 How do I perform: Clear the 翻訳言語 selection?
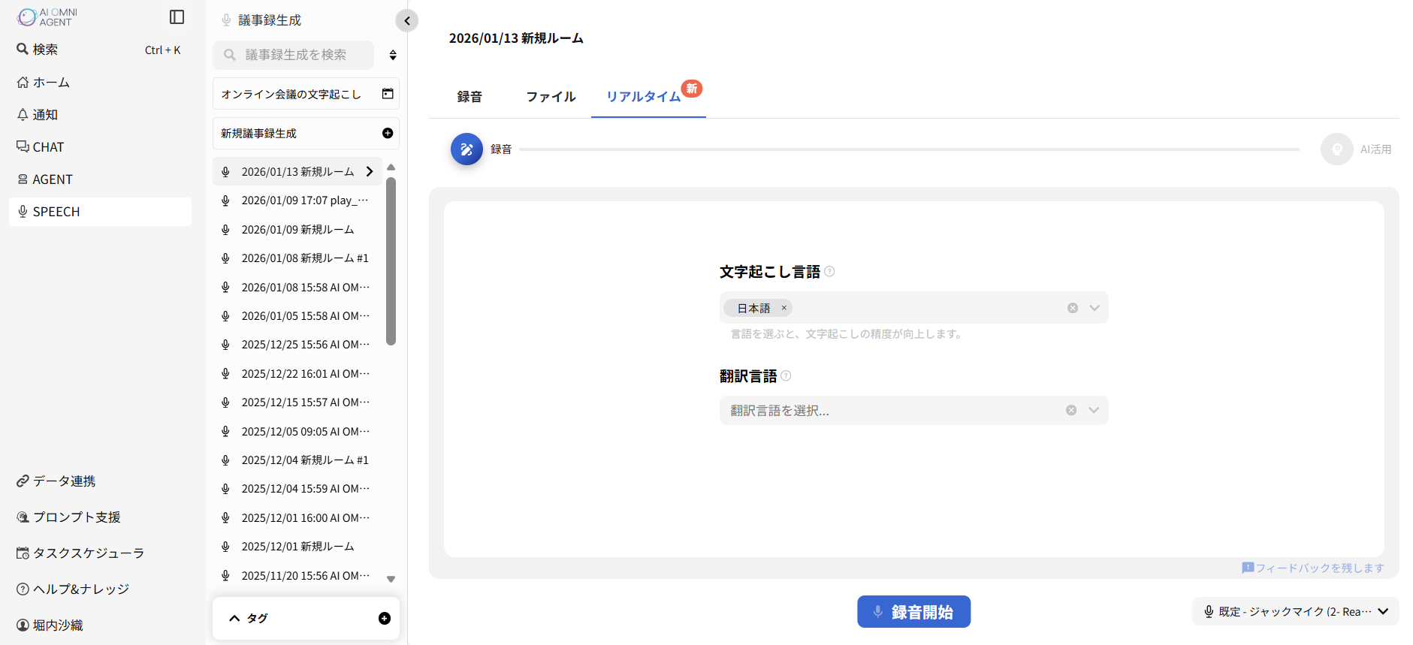pos(1071,410)
